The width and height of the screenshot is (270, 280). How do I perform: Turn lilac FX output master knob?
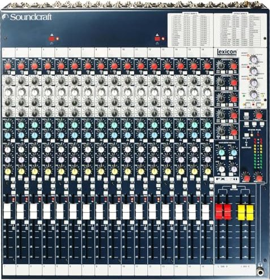234,169
